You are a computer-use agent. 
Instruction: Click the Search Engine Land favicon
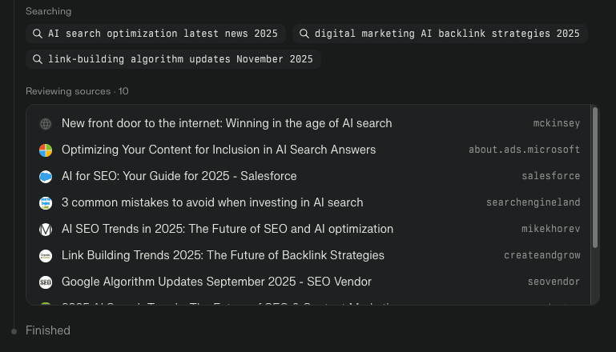46,203
